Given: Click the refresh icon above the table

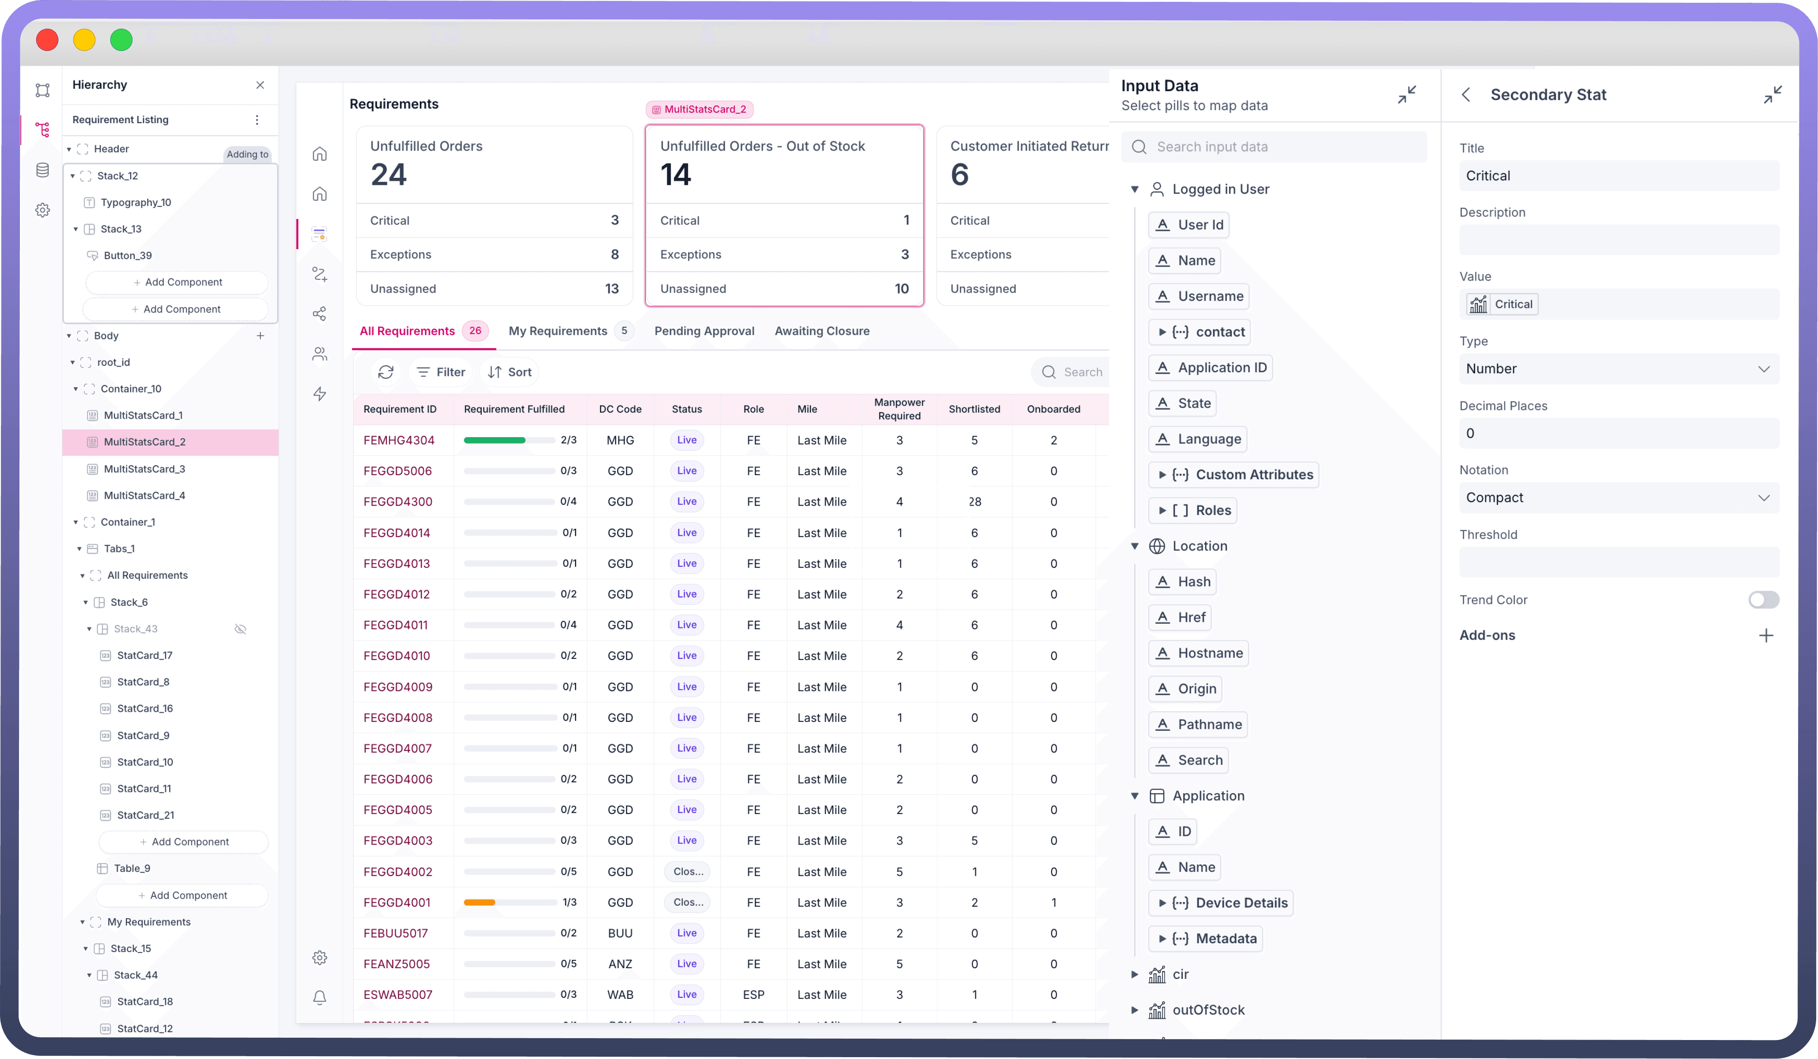Looking at the screenshot, I should [x=386, y=372].
